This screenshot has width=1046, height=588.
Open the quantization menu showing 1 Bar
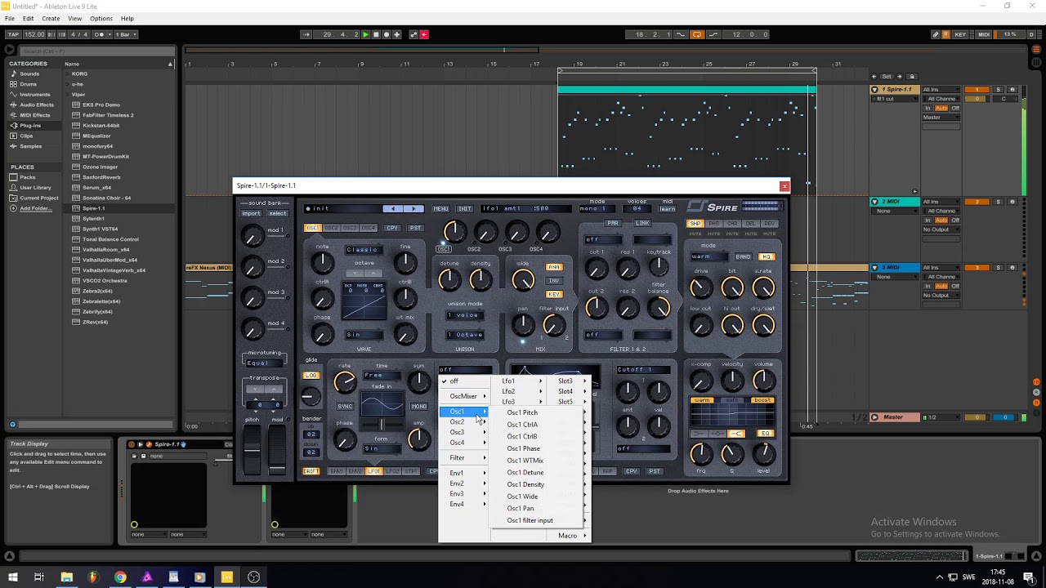tap(125, 34)
